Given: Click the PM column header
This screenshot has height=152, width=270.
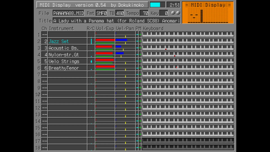Looking at the screenshot, I should (x=138, y=28).
